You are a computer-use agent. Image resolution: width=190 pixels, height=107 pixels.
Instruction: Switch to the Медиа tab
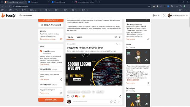[79, 37]
